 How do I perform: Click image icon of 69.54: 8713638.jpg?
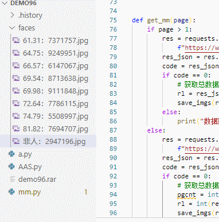pos(16,78)
